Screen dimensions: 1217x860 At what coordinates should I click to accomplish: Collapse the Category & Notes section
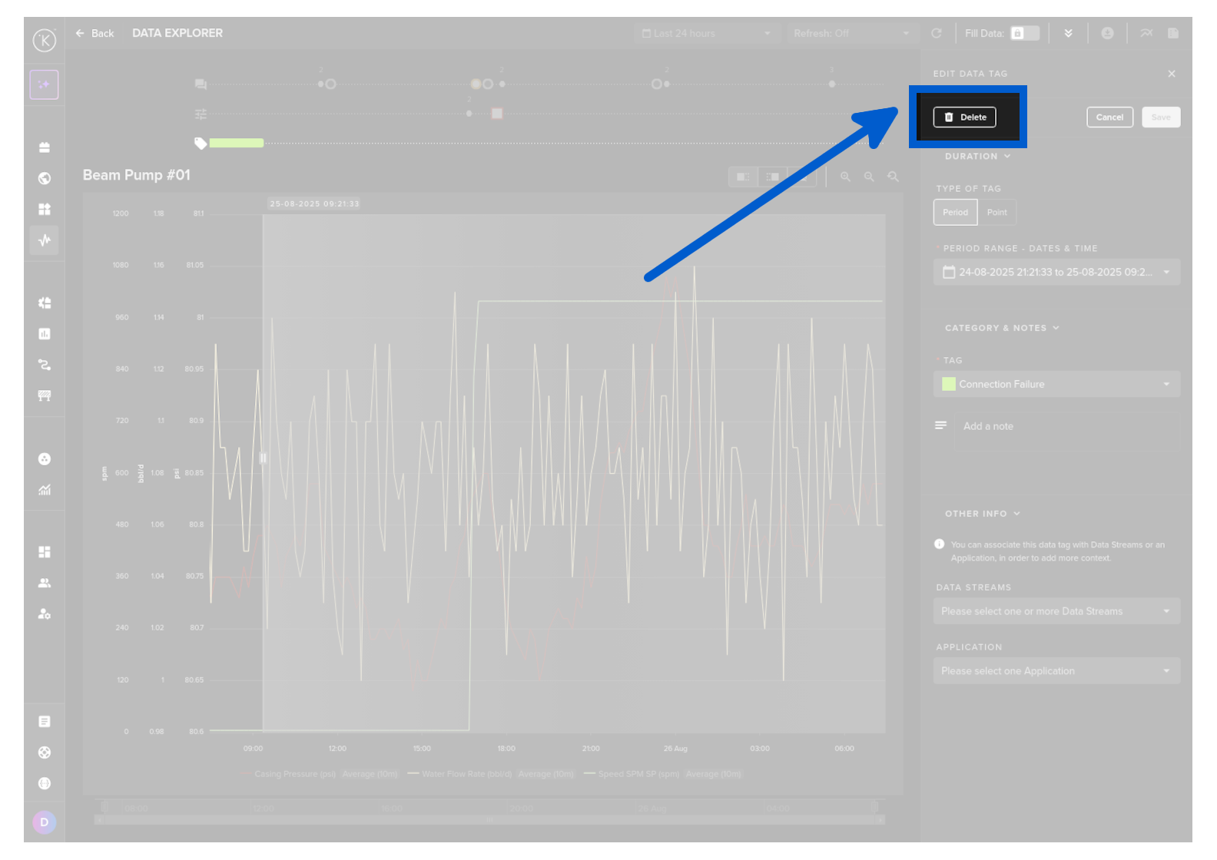(1002, 328)
